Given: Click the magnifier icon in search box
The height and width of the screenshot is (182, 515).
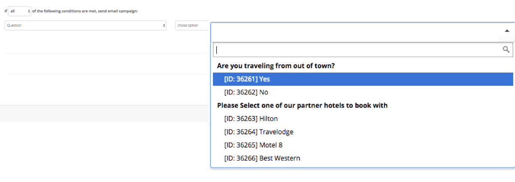Looking at the screenshot, I should pos(506,50).
